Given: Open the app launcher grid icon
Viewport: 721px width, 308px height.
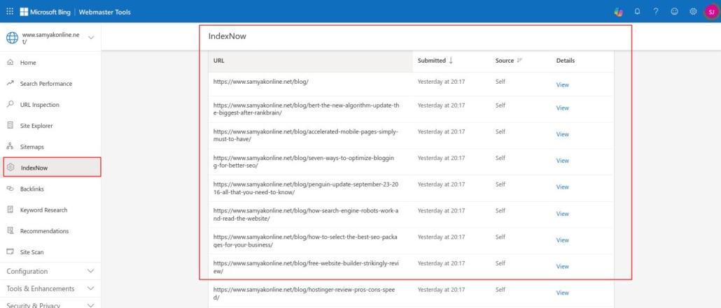Looking at the screenshot, I should [x=10, y=11].
